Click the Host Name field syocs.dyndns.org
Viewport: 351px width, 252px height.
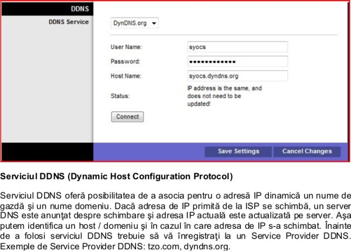(238, 76)
